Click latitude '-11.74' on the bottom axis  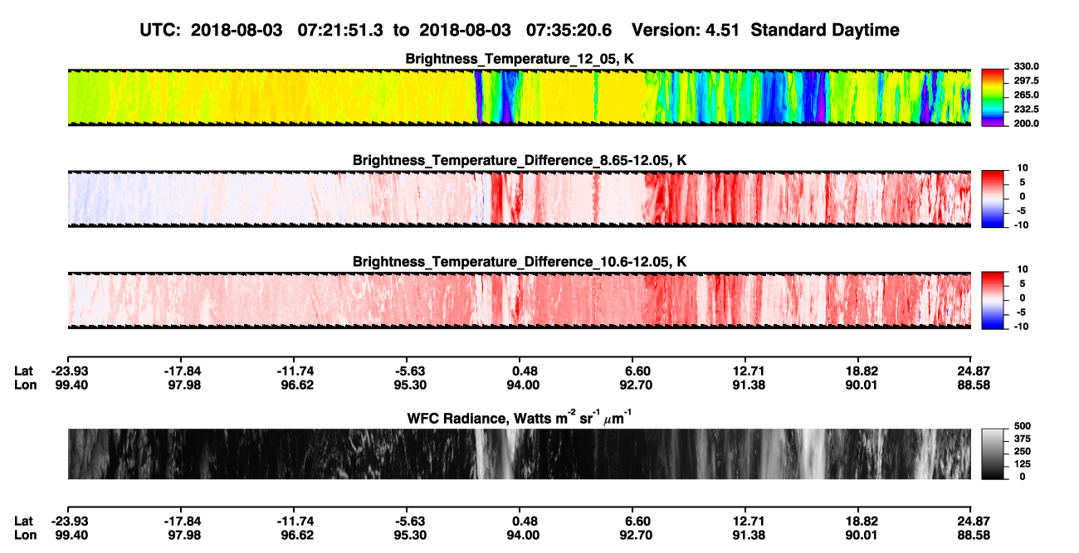(295, 521)
